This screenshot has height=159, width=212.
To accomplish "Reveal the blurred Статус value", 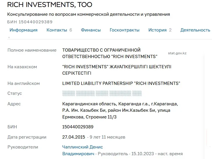I will pos(102,93).
